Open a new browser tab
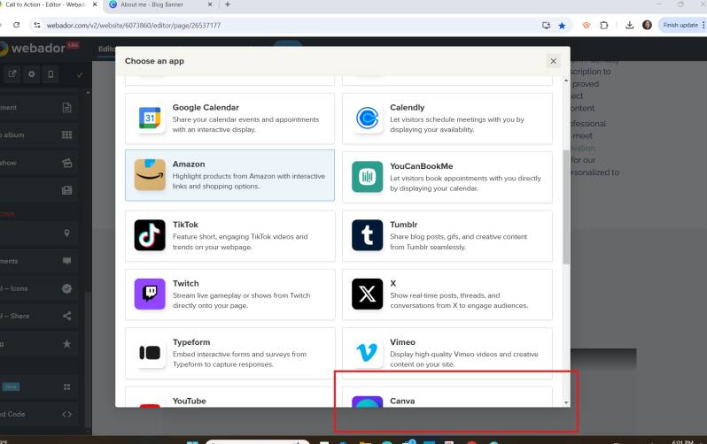This screenshot has width=707, height=444. 227,4
